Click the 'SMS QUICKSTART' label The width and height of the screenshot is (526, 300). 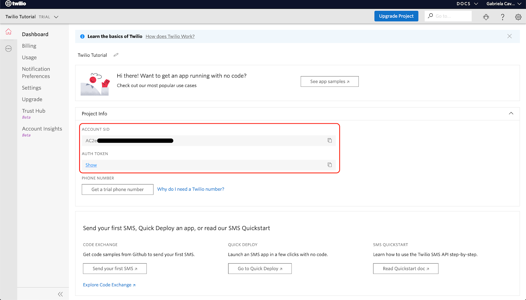(x=391, y=245)
